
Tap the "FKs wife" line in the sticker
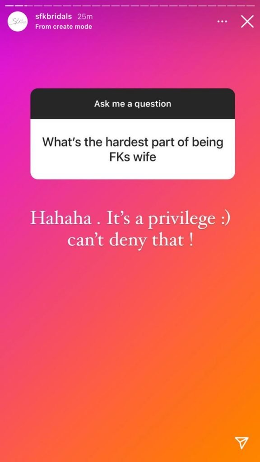point(133,157)
